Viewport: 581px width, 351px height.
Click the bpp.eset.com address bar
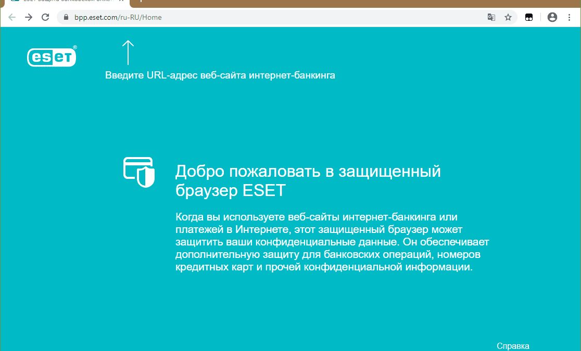pyautogui.click(x=260, y=17)
